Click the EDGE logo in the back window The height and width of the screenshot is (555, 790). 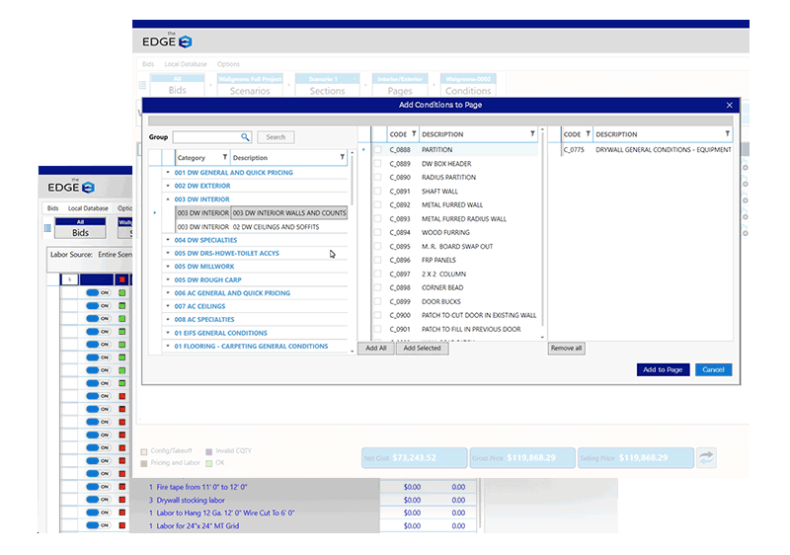click(x=163, y=40)
